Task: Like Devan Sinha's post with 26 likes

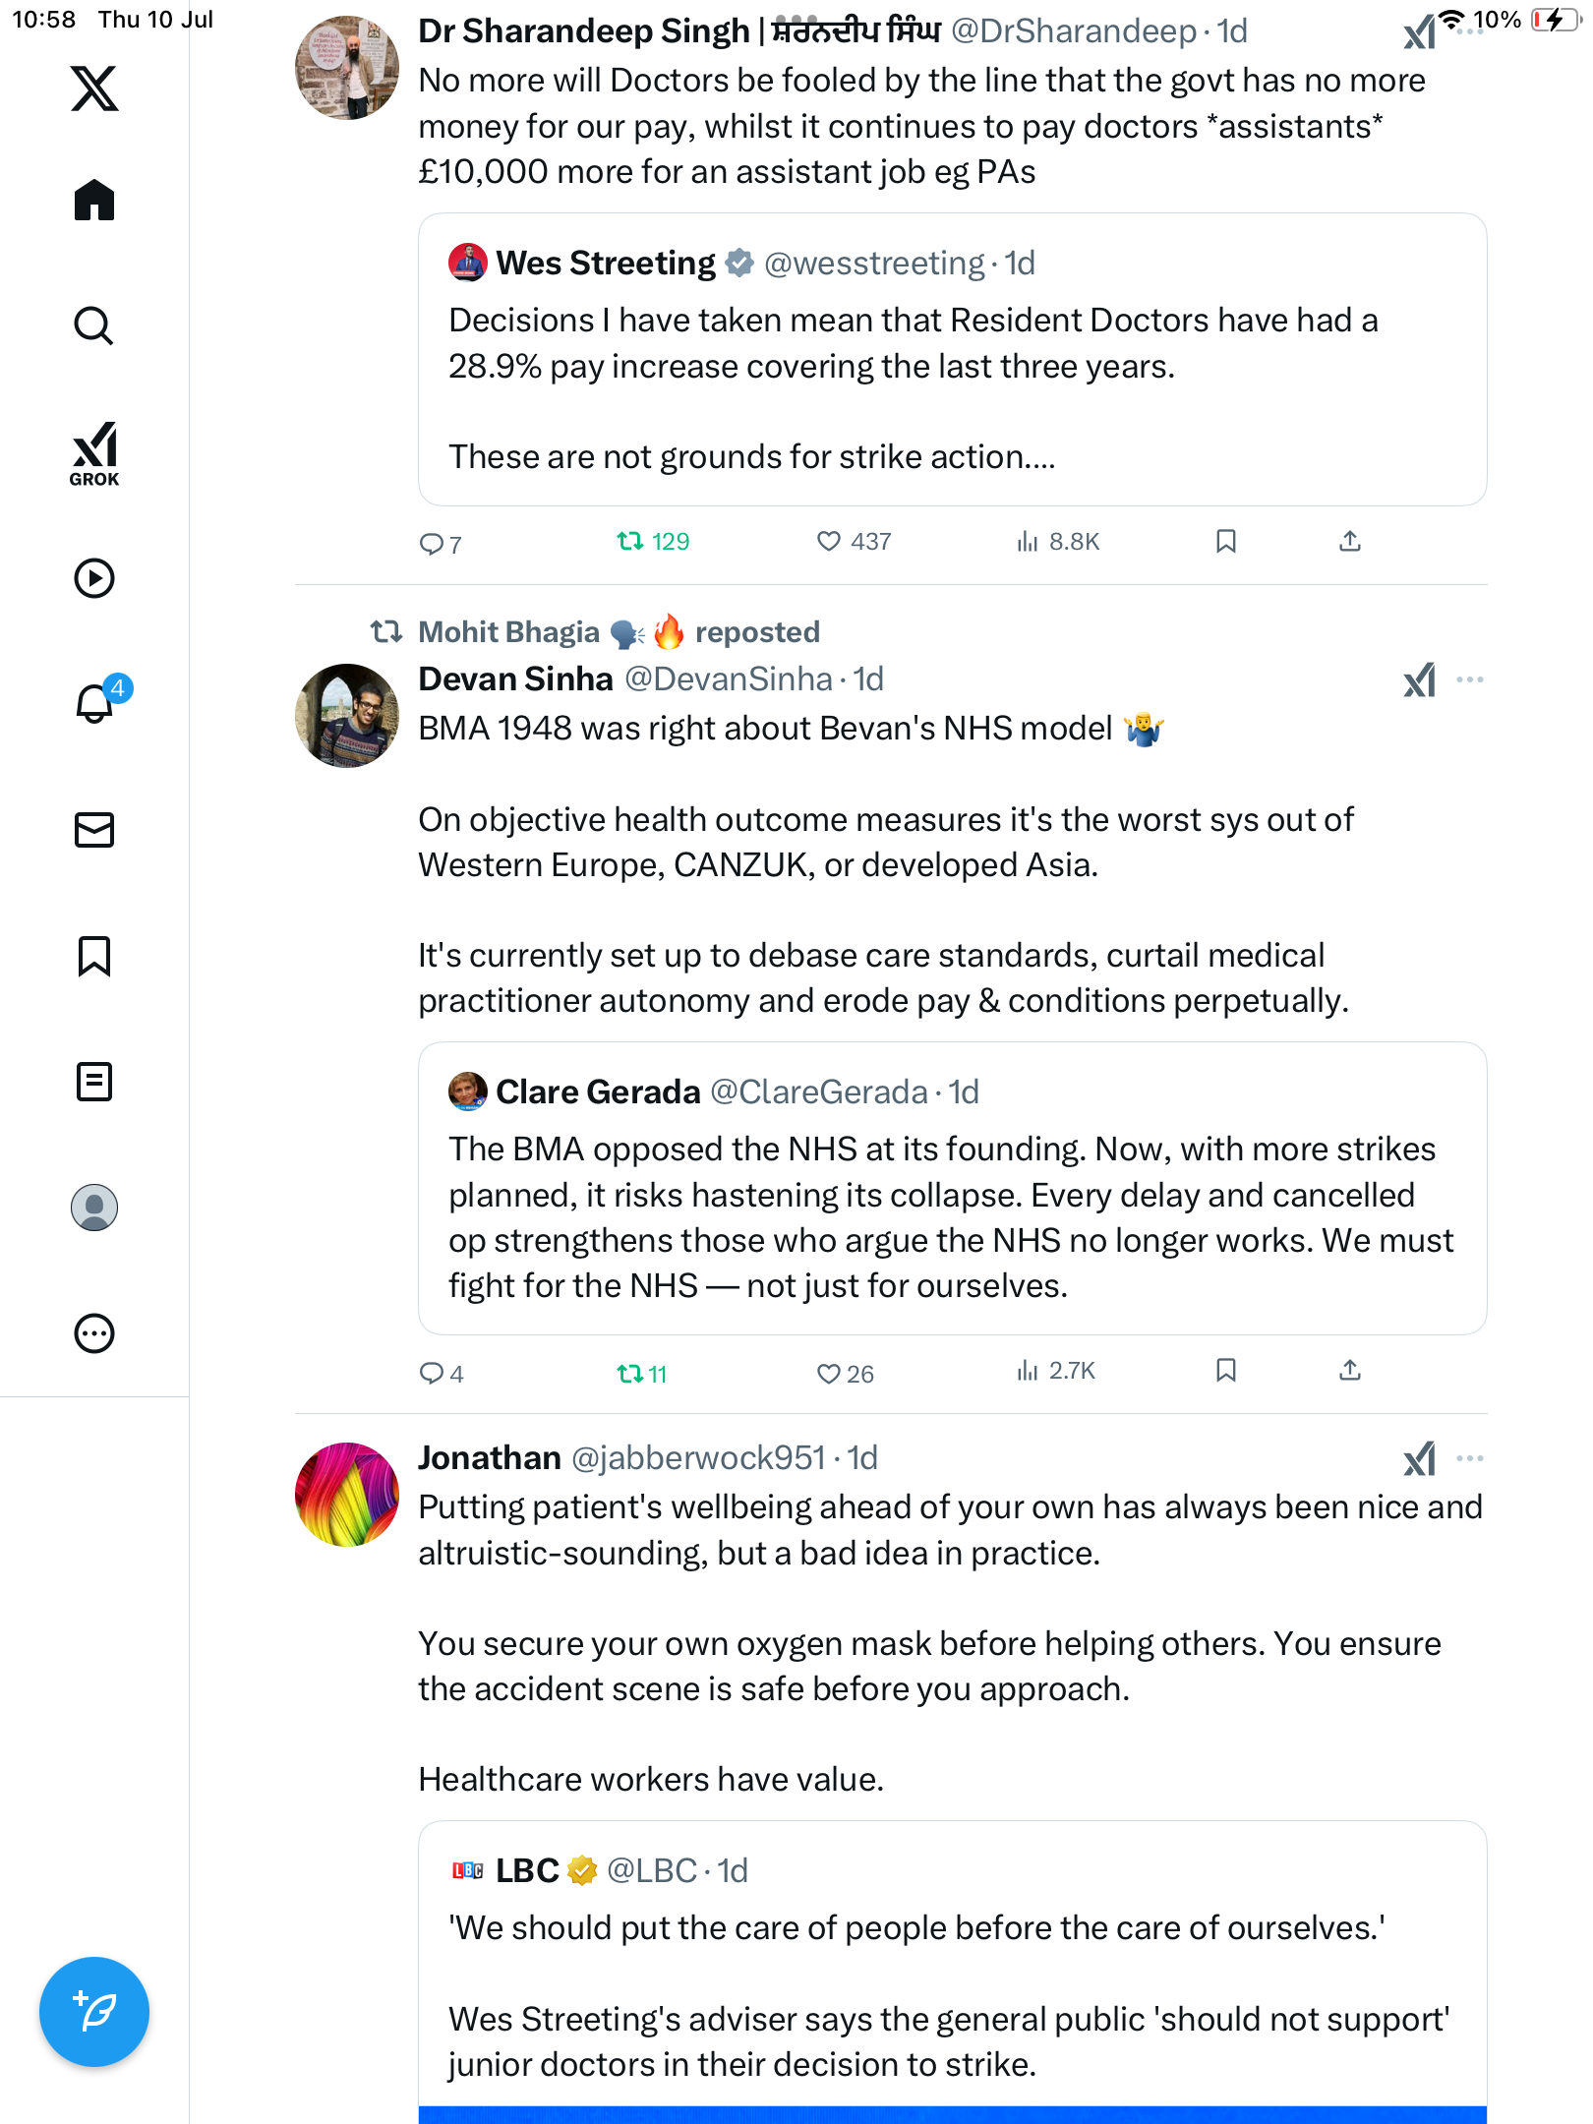Action: [845, 1374]
